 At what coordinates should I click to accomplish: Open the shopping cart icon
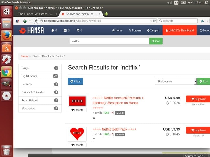click(x=78, y=30)
